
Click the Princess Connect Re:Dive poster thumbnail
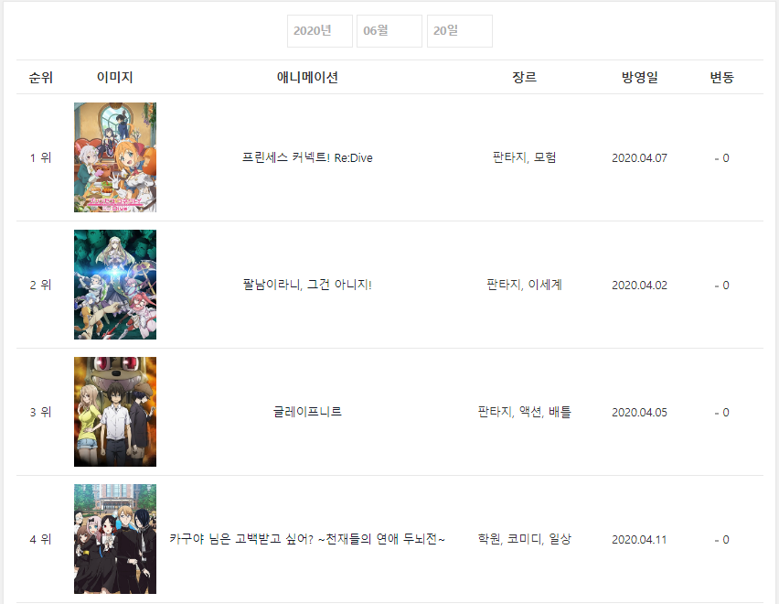point(115,157)
